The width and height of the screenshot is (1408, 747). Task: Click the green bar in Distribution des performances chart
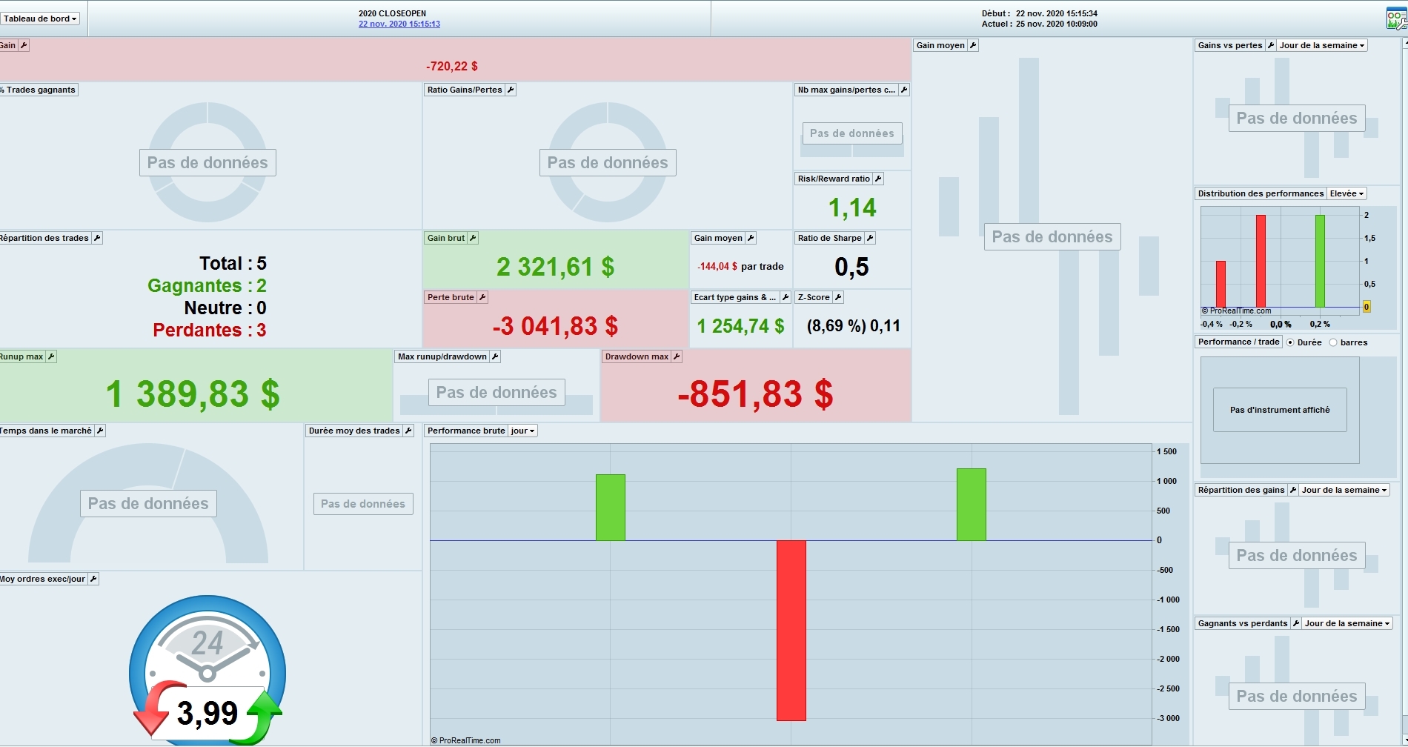(x=1320, y=261)
